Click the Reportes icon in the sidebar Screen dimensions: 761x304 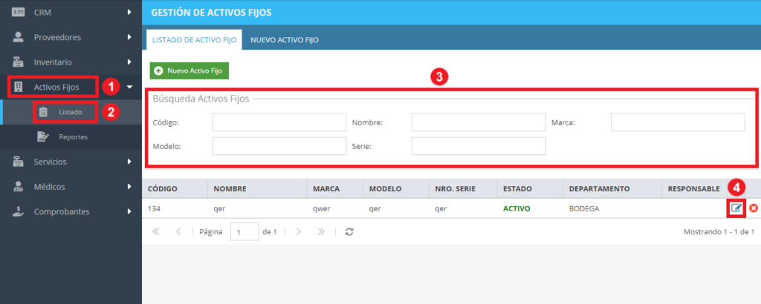pyautogui.click(x=43, y=137)
